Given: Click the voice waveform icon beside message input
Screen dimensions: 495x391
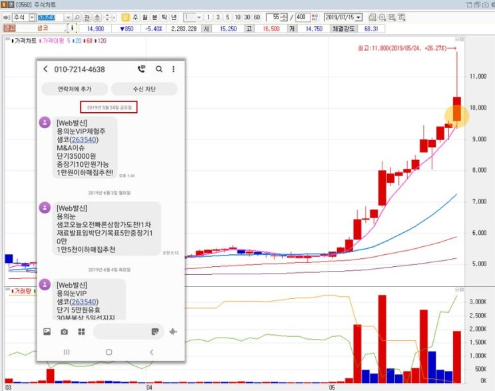Looking at the screenshot, I should (x=173, y=332).
